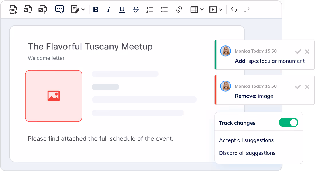This screenshot has height=171, width=315.
Task: Insert a link with the chain icon
Action: tap(179, 10)
